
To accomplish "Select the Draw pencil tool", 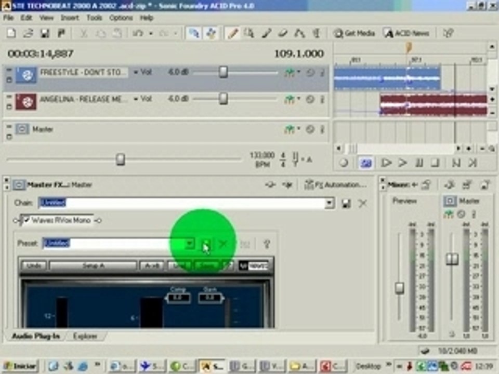I will (233, 33).
